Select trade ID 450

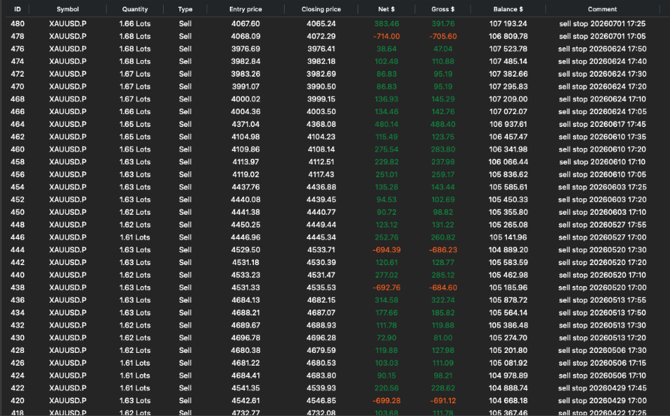pos(17,213)
